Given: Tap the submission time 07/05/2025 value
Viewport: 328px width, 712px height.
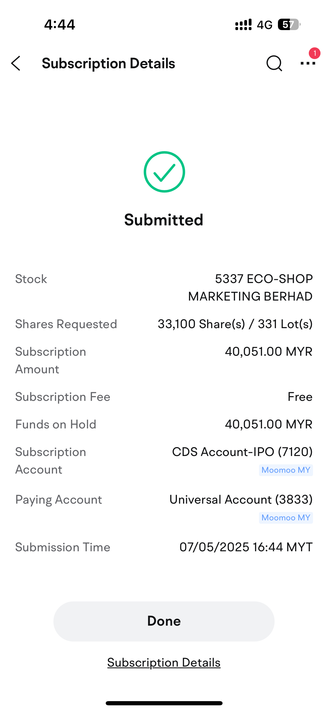Looking at the screenshot, I should click(246, 547).
